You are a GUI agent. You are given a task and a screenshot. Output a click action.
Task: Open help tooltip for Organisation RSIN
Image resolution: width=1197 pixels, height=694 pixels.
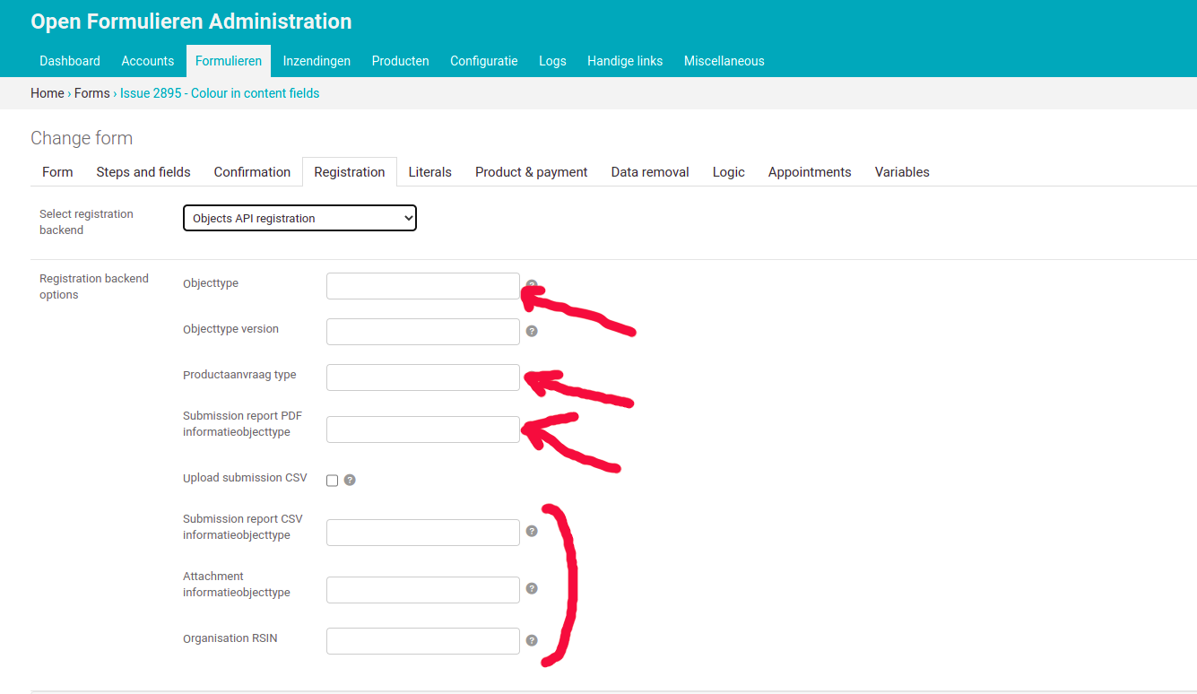coord(532,640)
